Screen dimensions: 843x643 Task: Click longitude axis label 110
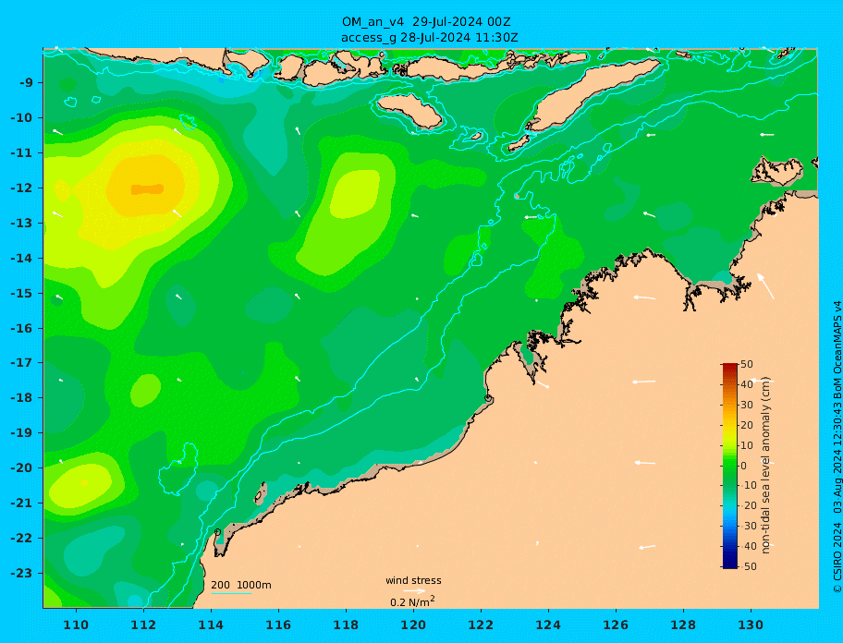76,625
